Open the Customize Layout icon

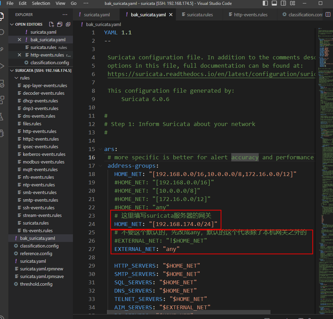[292, 3]
